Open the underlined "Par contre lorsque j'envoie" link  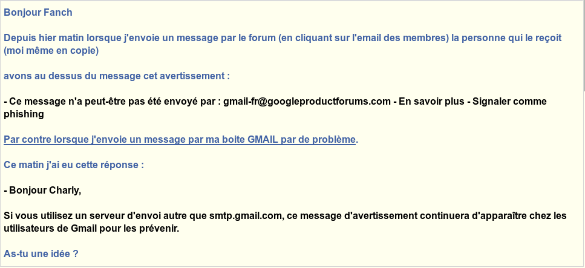pos(180,140)
